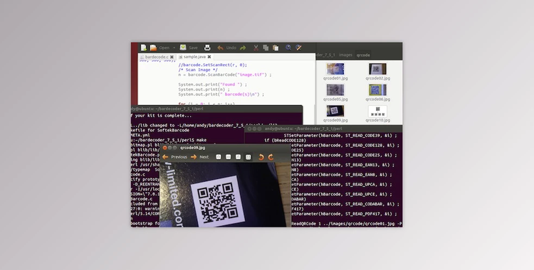Select the sample.java tab
The height and width of the screenshot is (270, 534).
pyautogui.click(x=195, y=57)
